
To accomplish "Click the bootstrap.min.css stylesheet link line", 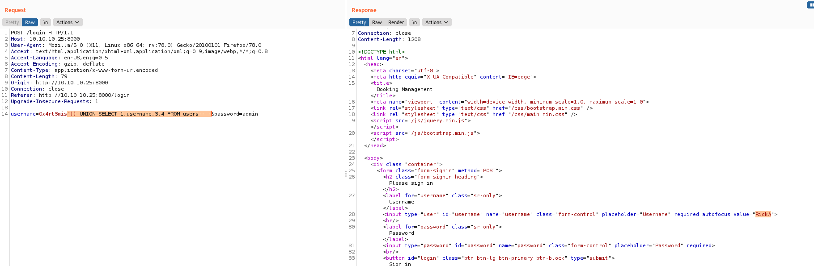I will 482,108.
